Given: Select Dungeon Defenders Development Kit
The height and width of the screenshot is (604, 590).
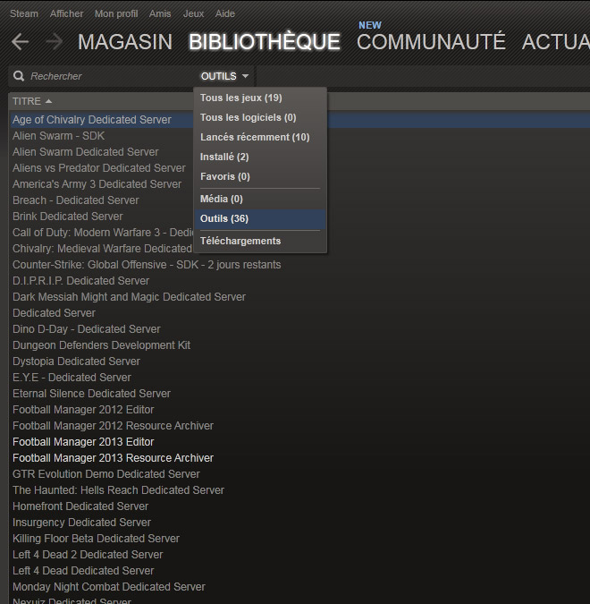Looking at the screenshot, I should click(102, 345).
